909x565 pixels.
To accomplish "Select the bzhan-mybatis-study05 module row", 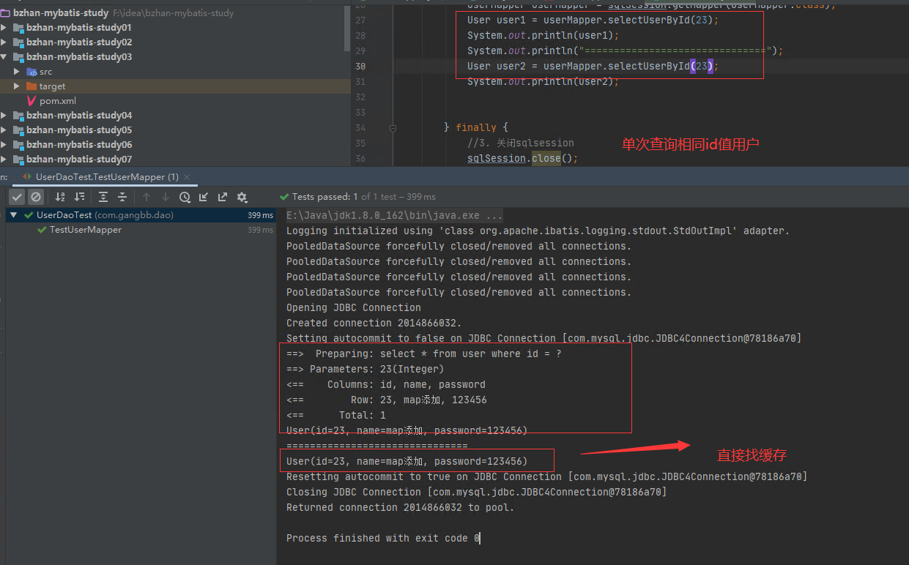I will (172, 130).
